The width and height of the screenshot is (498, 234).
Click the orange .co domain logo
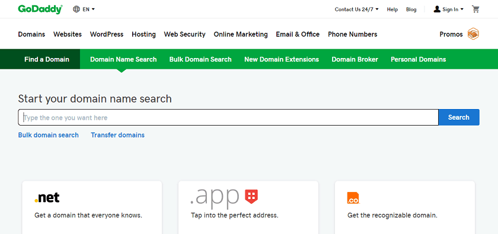pos(353,198)
